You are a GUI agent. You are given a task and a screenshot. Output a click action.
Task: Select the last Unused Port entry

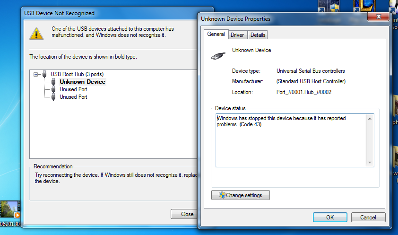tap(73, 97)
